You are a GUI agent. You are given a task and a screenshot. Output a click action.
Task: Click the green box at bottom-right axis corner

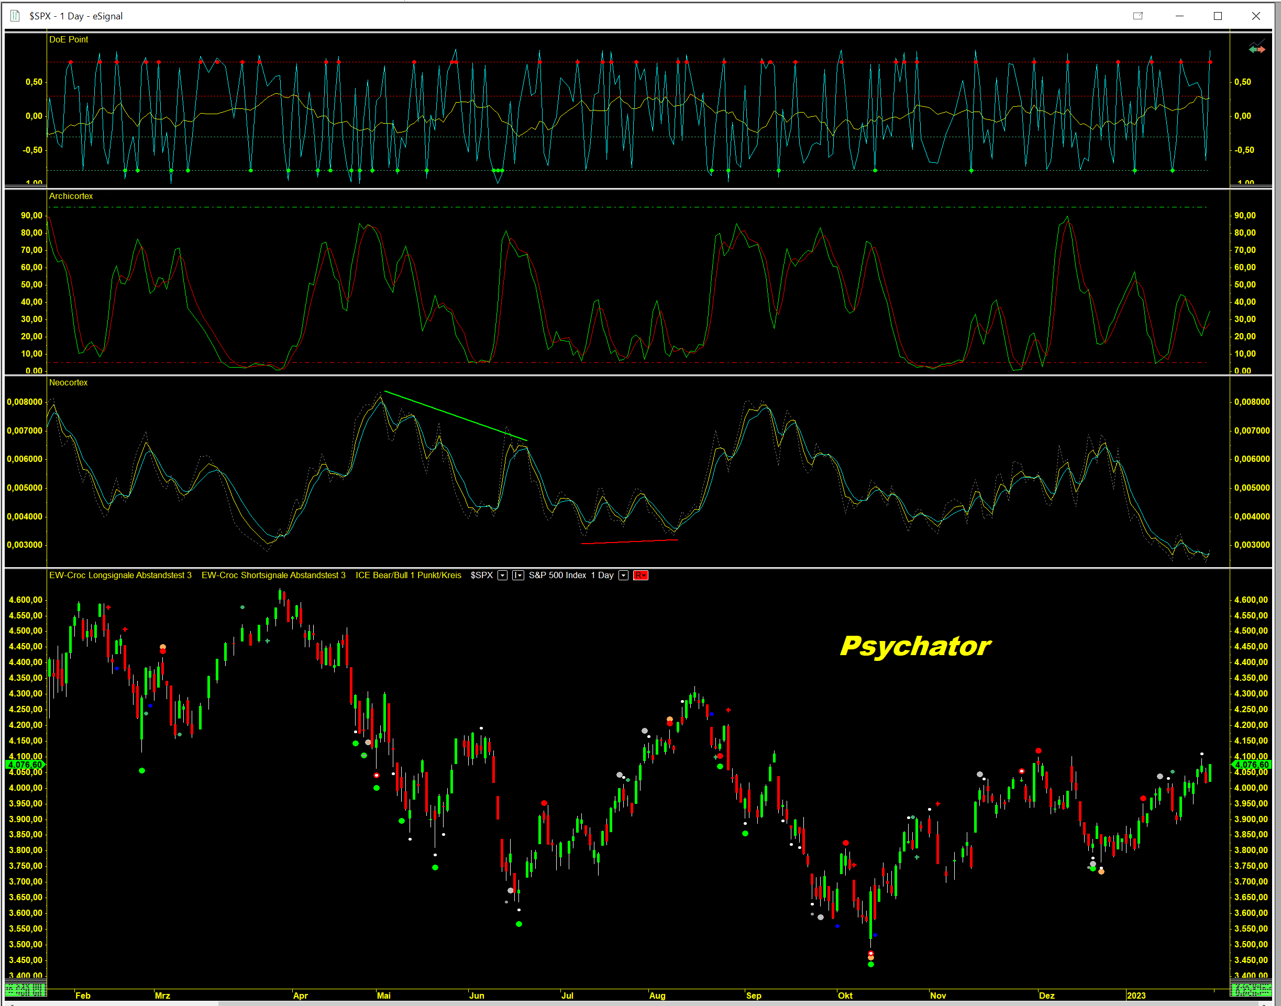[x=1251, y=989]
